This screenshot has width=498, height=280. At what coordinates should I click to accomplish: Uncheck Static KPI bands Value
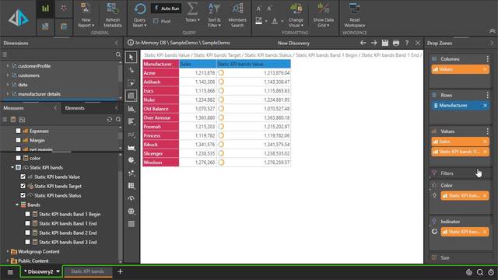click(23, 177)
